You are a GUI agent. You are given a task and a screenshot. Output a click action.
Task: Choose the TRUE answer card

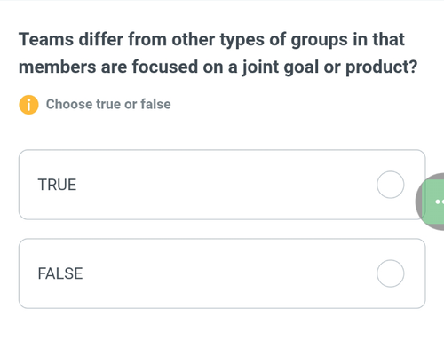(x=222, y=185)
